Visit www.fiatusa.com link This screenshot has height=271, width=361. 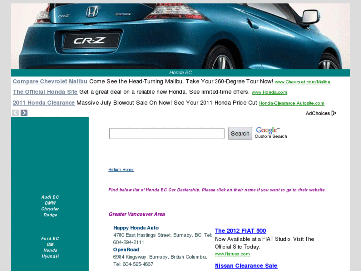point(232,254)
